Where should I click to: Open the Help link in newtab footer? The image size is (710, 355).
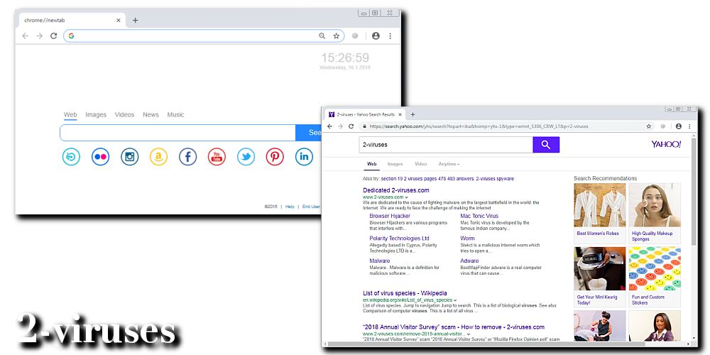[x=290, y=207]
